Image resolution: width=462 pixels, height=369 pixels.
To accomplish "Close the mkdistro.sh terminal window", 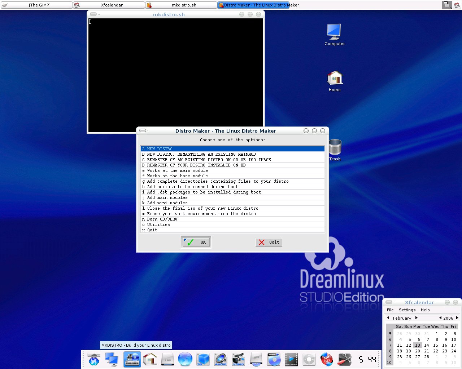I will [x=258, y=14].
